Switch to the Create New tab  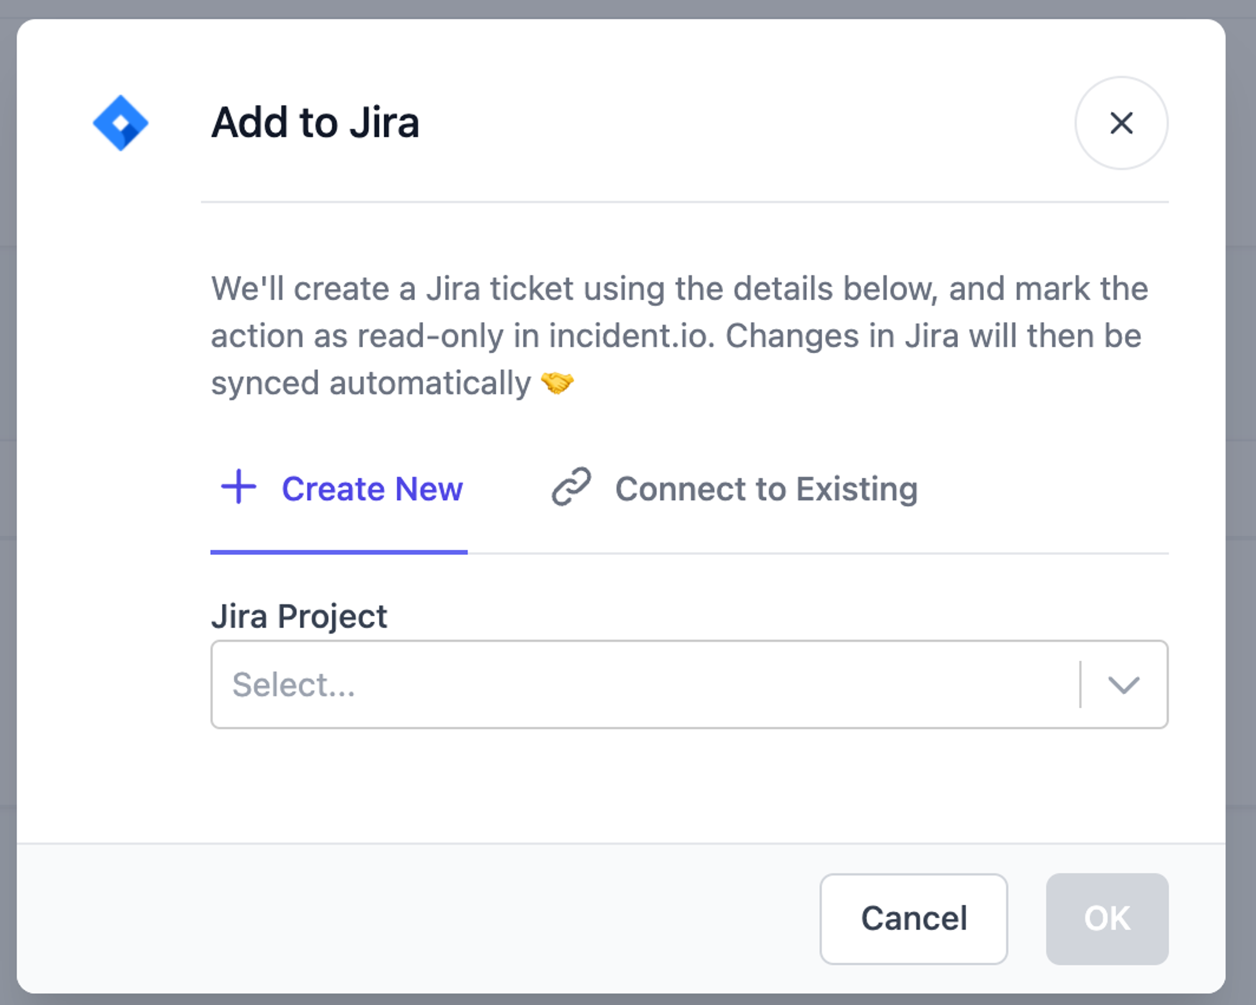[372, 489]
